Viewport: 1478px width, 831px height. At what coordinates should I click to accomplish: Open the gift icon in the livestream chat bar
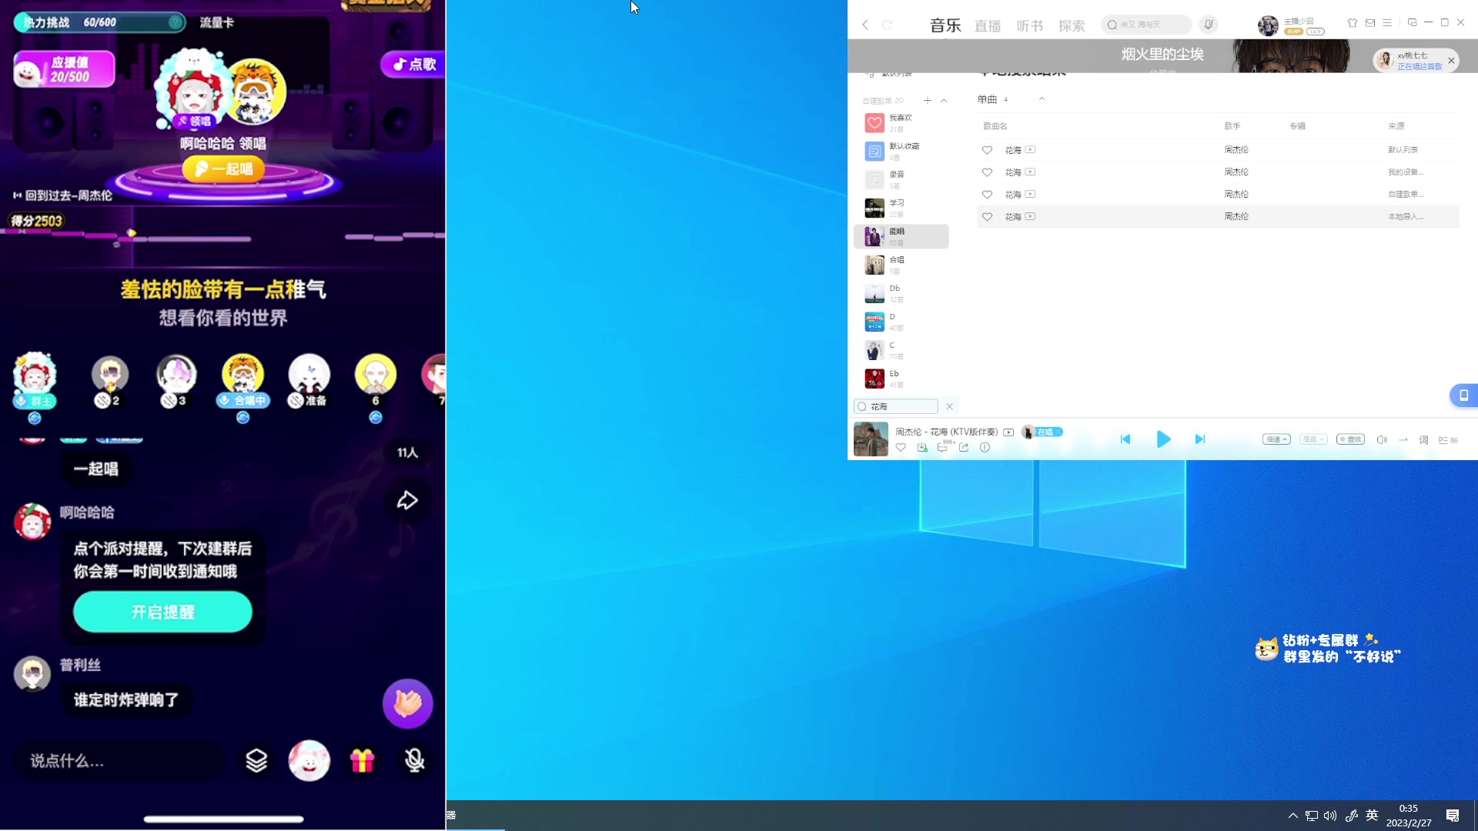point(363,760)
